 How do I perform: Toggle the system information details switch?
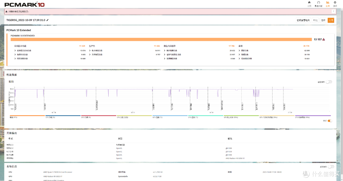[331, 167]
